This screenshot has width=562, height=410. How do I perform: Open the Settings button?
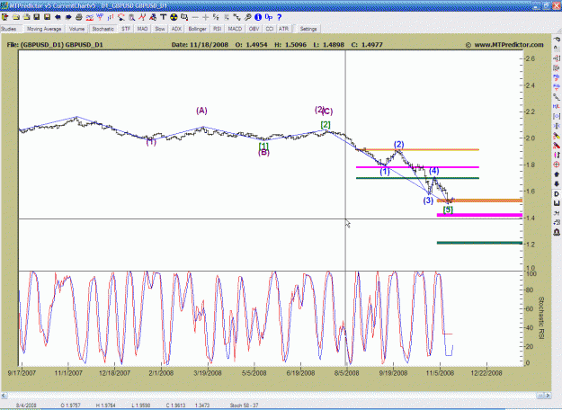pos(308,29)
